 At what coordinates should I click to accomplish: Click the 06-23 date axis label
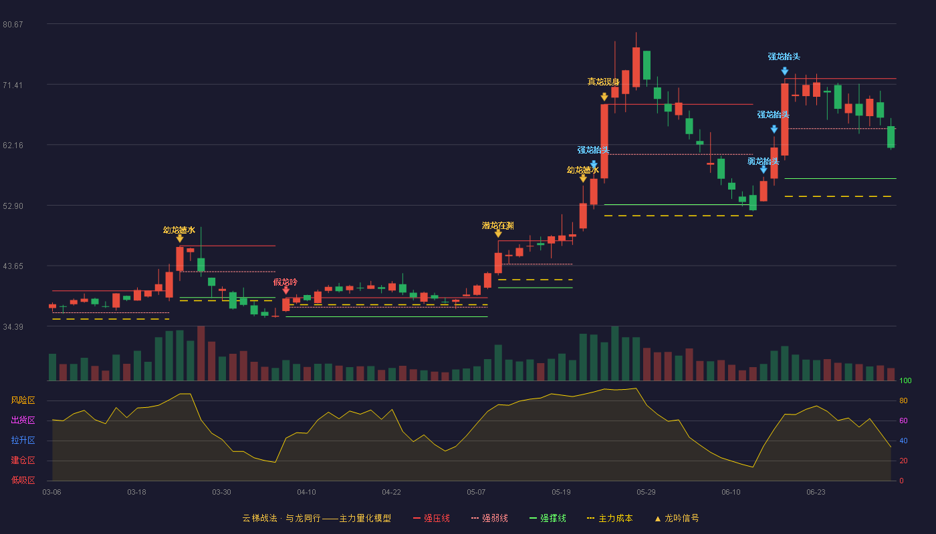[816, 492]
